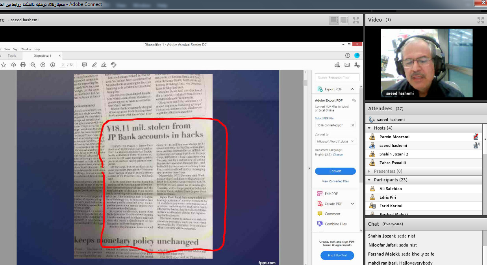Click the upload to cloud icon
This screenshot has width=487, height=265.
[x=13, y=65]
